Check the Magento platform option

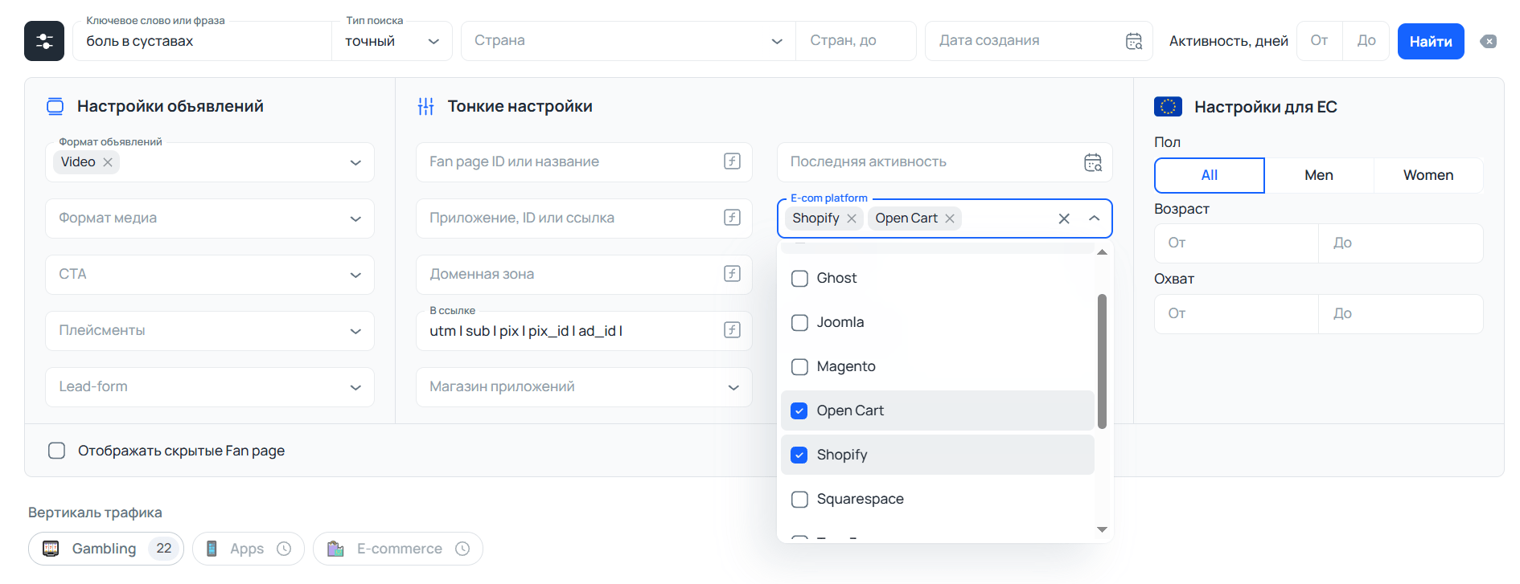[x=799, y=367]
